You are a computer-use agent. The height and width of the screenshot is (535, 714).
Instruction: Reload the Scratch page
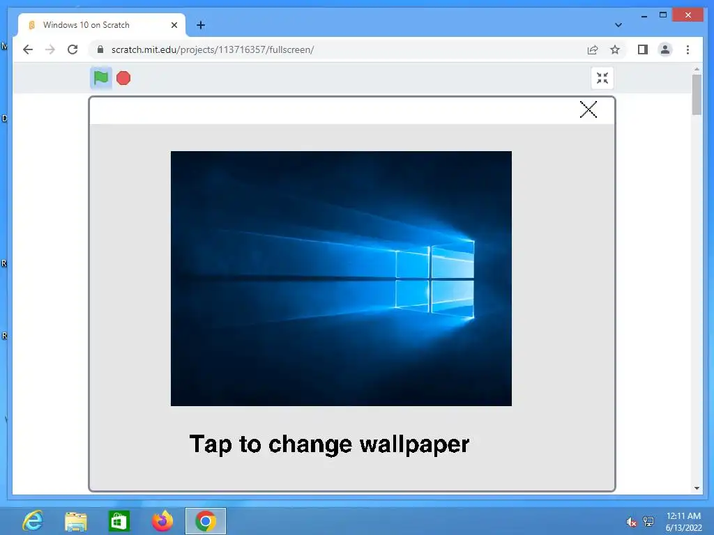(73, 49)
